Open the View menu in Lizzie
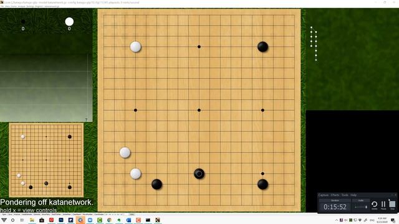Screen dimensions: 399x224 pyautogui.click(x=7, y=6)
